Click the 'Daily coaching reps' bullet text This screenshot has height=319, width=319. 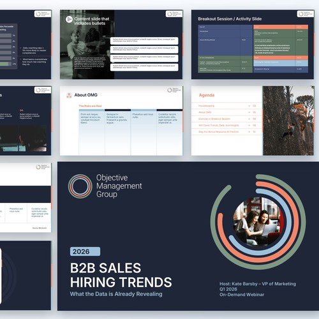34,50
